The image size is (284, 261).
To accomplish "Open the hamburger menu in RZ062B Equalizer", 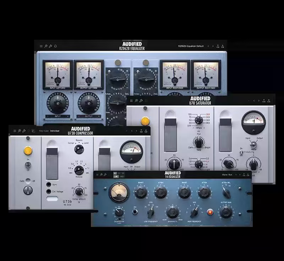I will 41,46.
